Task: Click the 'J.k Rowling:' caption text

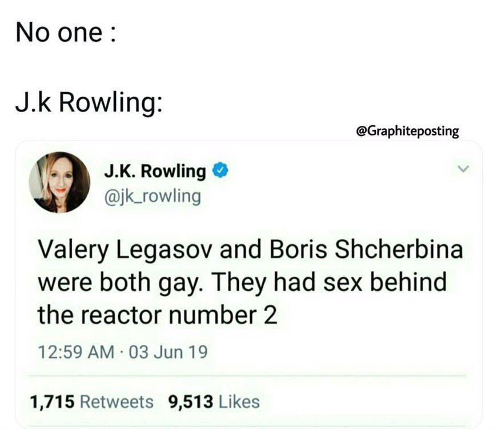Action: point(89,103)
